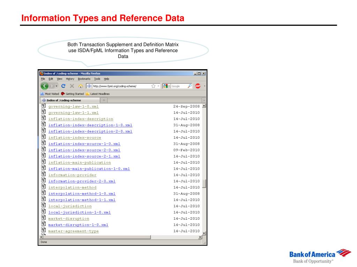This screenshot has width=357, height=267.
Task: Click the horizontal scrollbar right arrow
Action: coord(200,237)
